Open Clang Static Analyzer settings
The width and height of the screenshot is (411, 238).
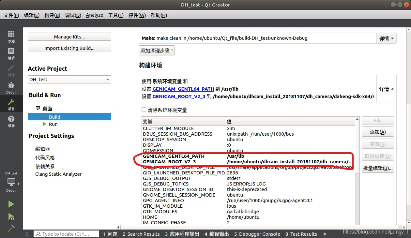[58, 174]
